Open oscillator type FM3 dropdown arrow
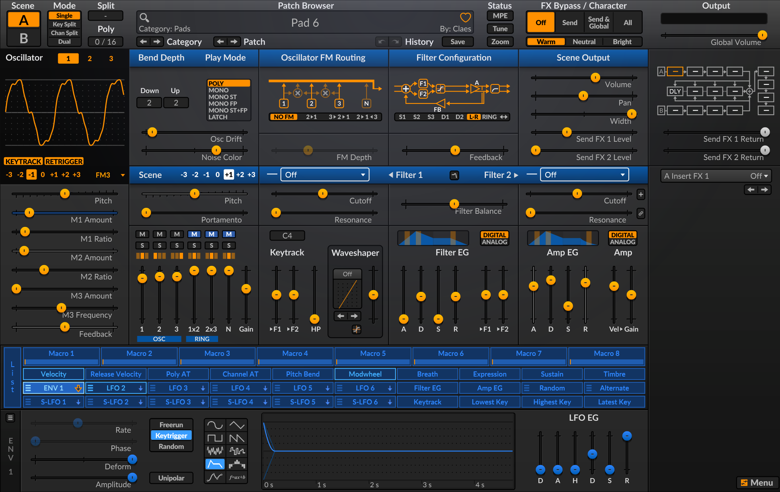This screenshot has width=780, height=492. [x=123, y=175]
